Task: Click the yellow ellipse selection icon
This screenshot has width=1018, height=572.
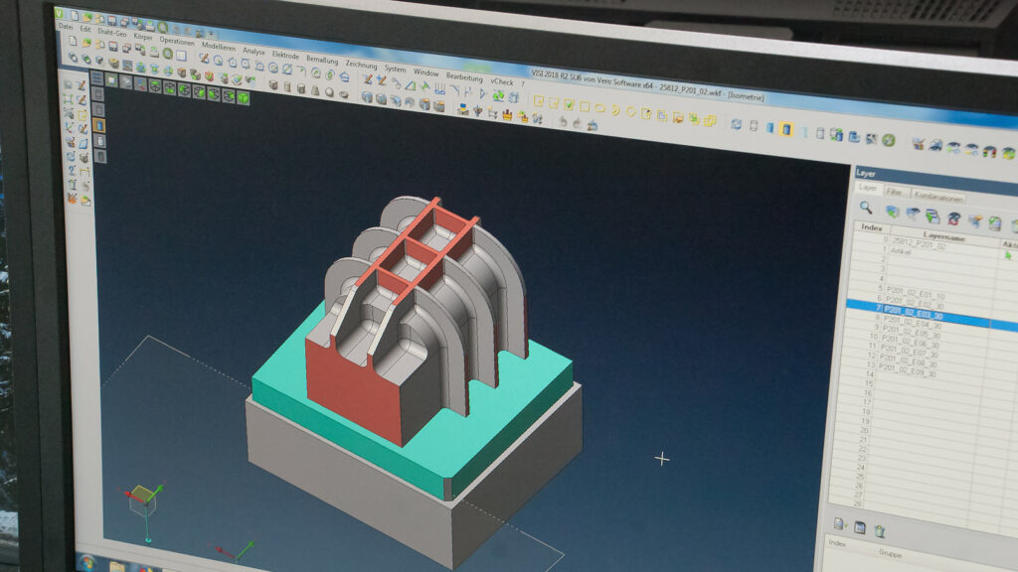Action: 599,107
